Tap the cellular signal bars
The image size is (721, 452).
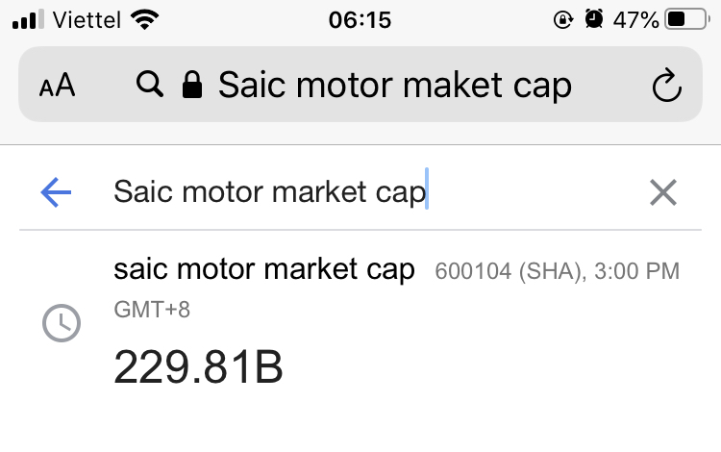coord(28,20)
